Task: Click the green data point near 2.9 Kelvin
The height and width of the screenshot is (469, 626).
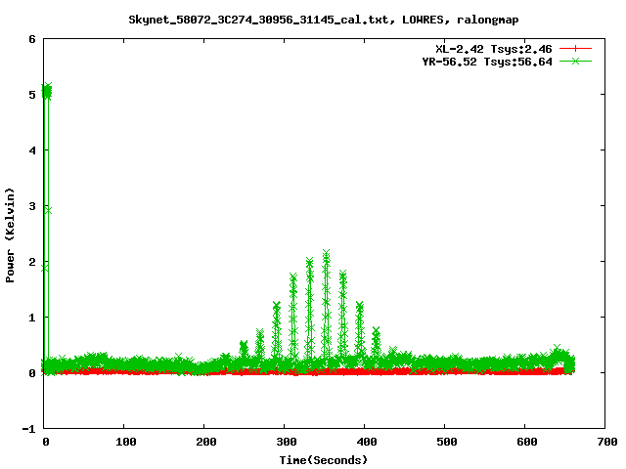Action: (48, 211)
